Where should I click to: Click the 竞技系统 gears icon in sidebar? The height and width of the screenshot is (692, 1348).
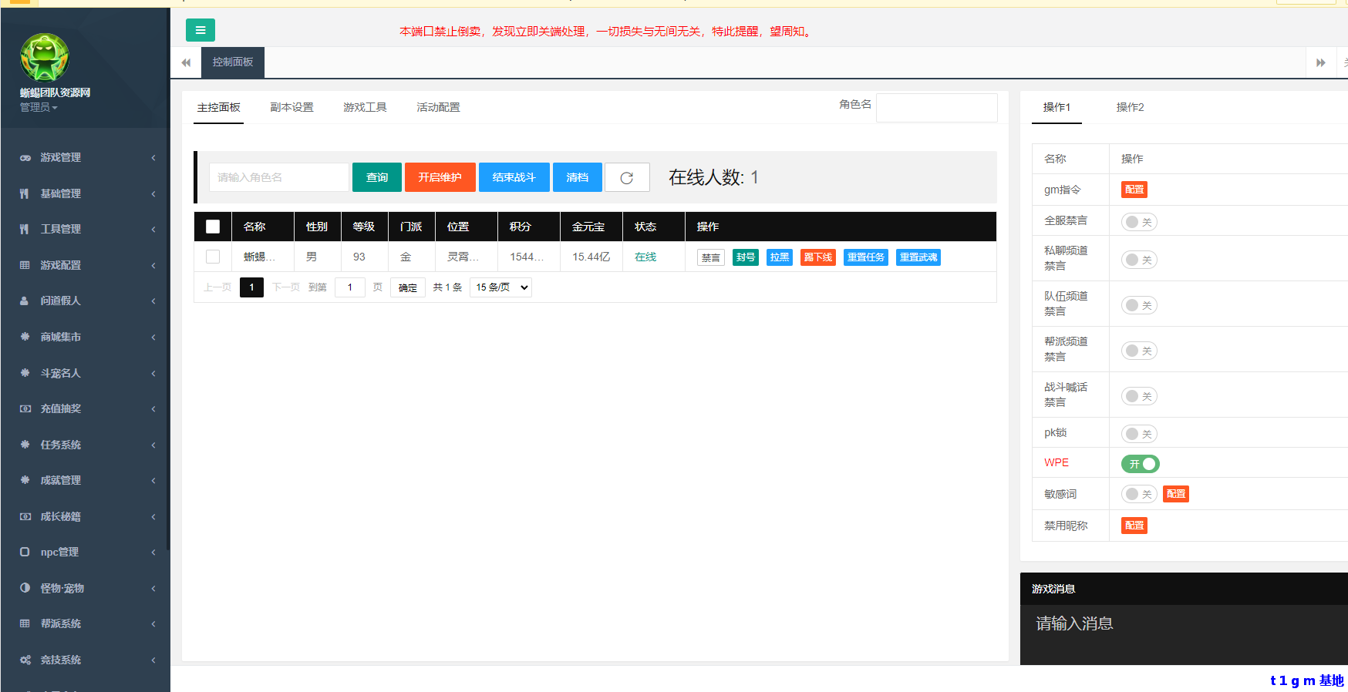(25, 660)
